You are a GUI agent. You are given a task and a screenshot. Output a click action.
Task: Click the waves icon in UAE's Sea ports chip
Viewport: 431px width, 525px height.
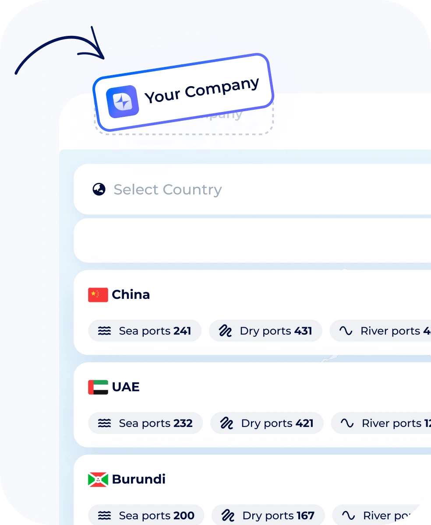click(104, 423)
